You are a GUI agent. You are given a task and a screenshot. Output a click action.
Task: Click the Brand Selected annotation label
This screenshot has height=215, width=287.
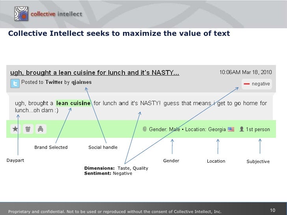pos(51,147)
